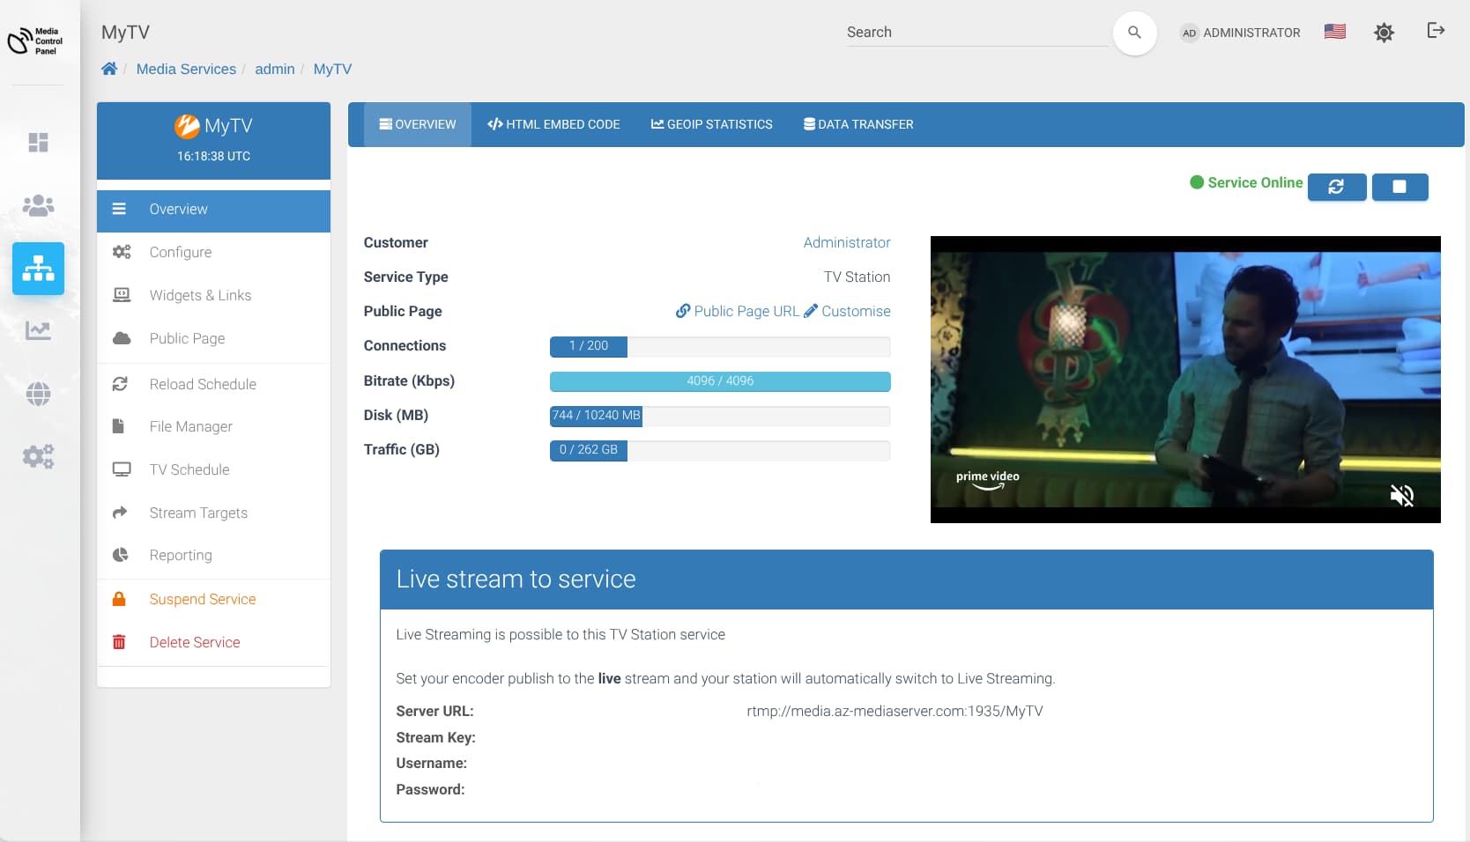Open the users group icon in sidebar
Image resolution: width=1470 pixels, height=842 pixels.
point(38,205)
